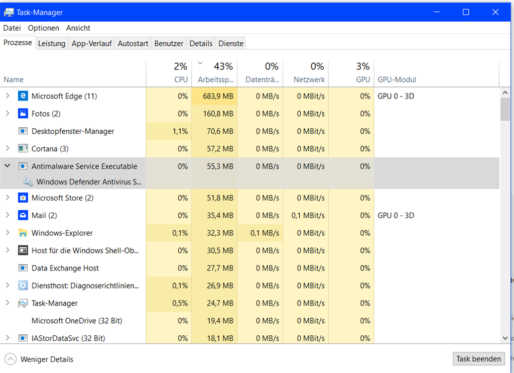Switch to the Benutzer tab
The image size is (514, 373).
tap(169, 43)
